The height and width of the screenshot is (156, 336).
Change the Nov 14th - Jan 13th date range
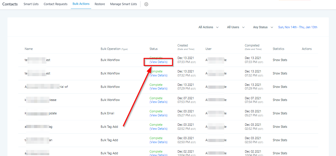(298, 27)
